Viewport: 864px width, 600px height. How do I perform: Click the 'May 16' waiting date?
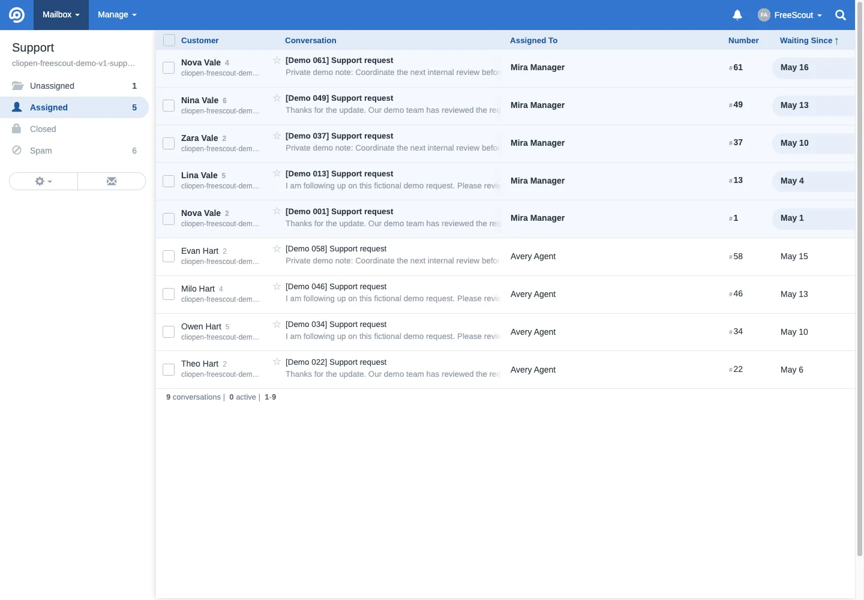(x=794, y=67)
